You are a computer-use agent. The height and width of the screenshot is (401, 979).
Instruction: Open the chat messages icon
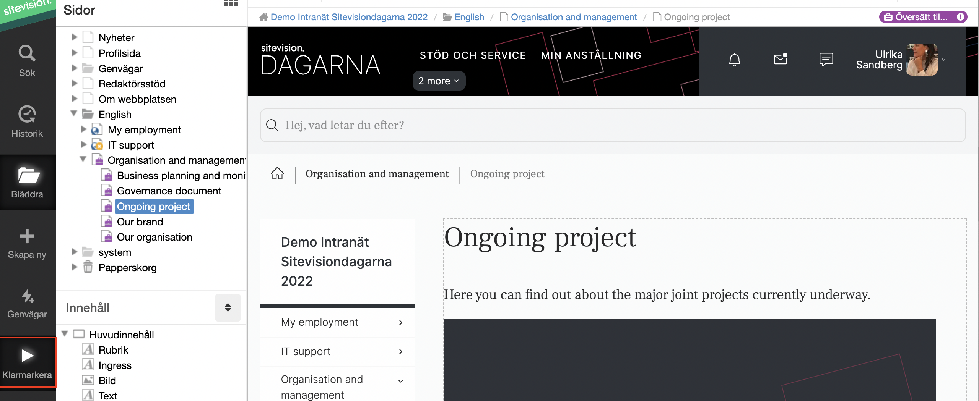pos(826,60)
